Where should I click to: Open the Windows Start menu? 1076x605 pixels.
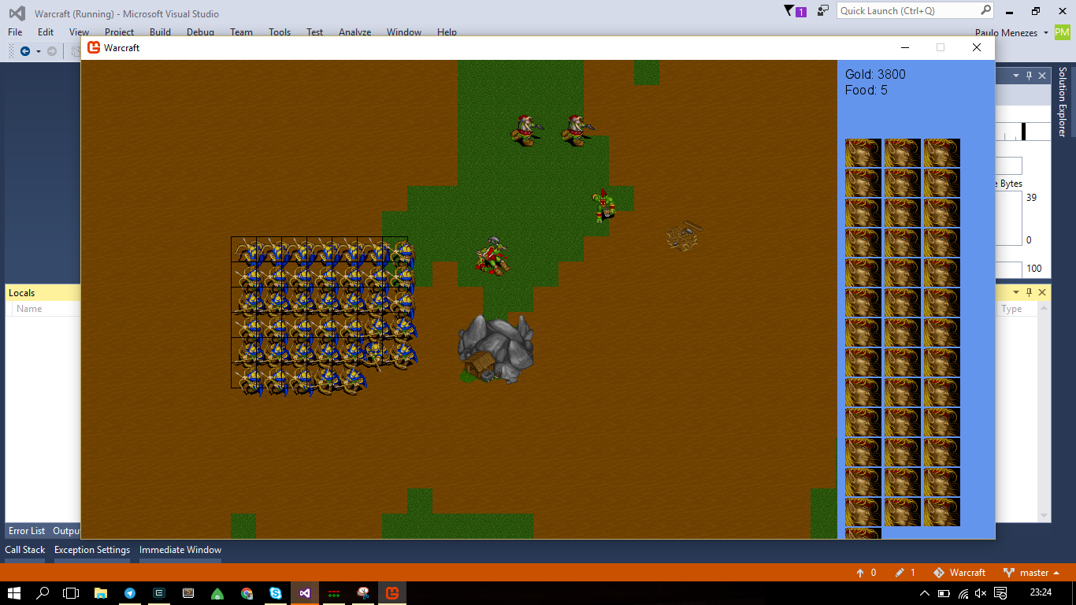tap(14, 592)
